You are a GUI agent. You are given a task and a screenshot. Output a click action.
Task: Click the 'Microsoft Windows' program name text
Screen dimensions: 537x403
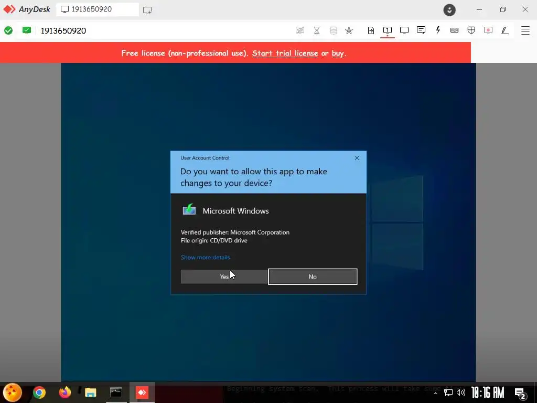tap(235, 211)
